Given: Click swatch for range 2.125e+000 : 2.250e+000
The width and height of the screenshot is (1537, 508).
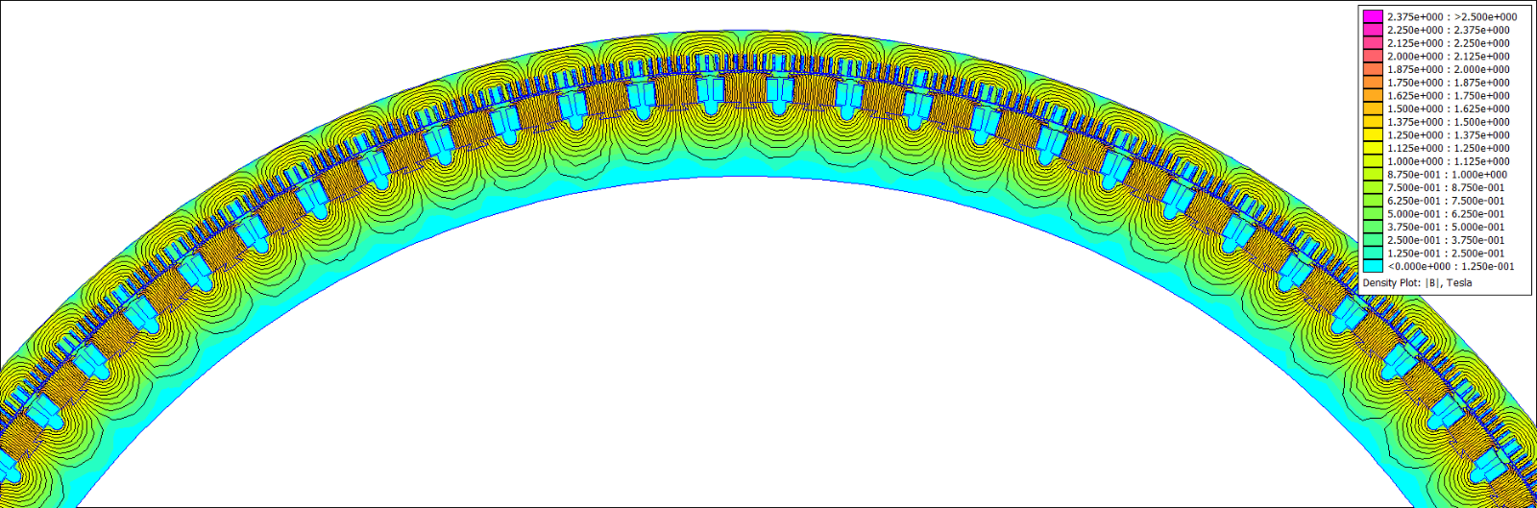Looking at the screenshot, I should pos(1373,43).
